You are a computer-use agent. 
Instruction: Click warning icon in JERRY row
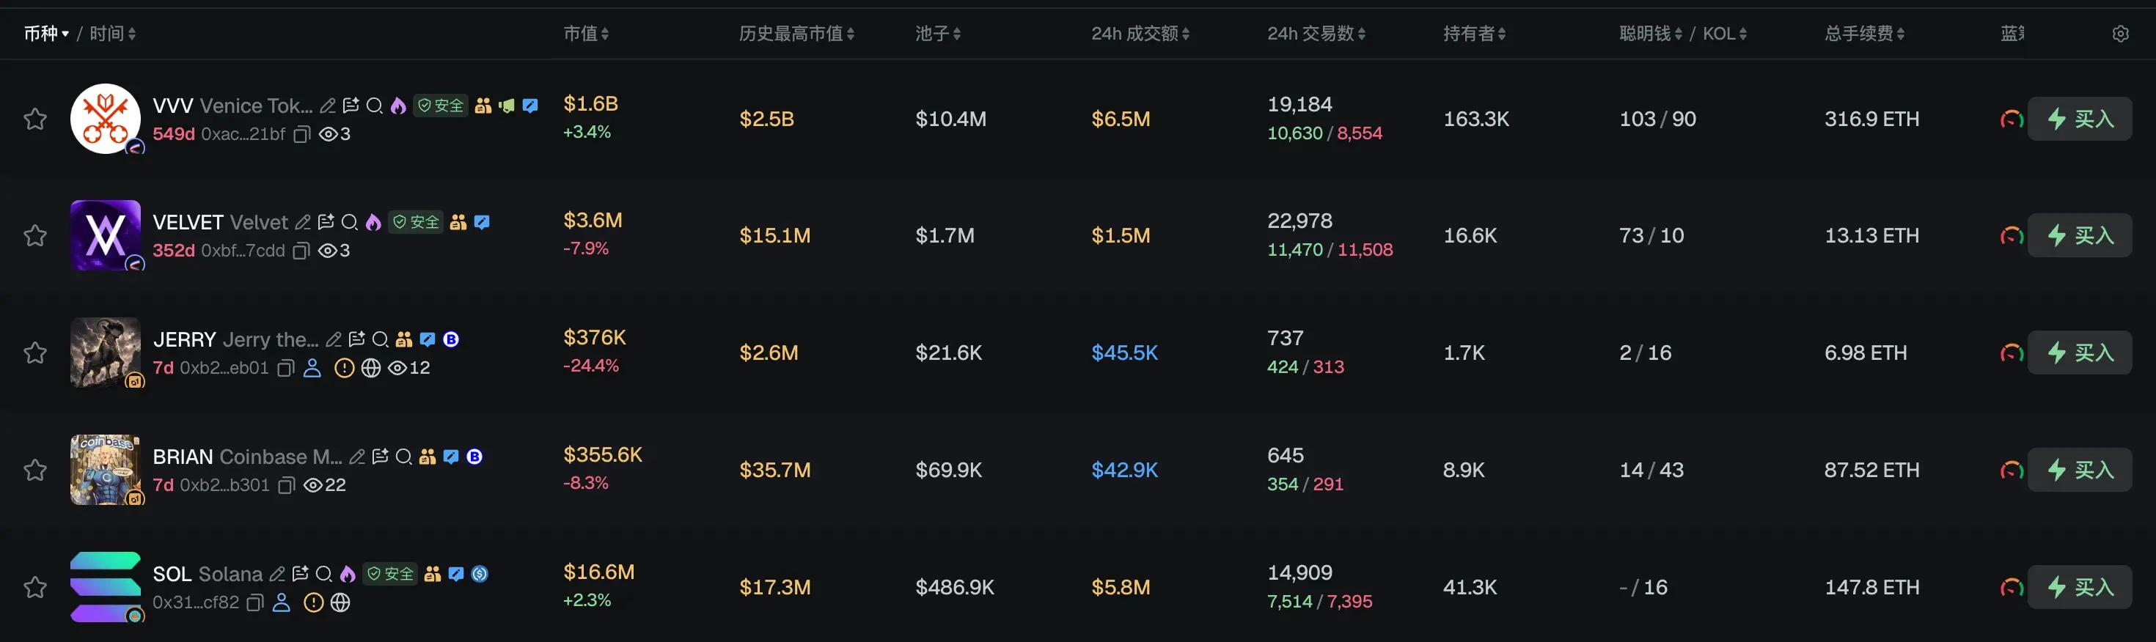344,368
